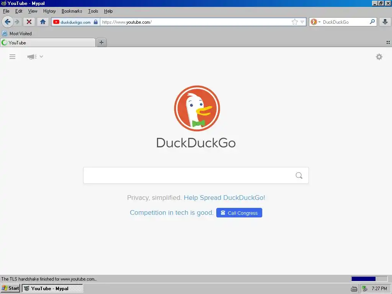This screenshot has height=294, width=392.
Task: Open the Windows Start menu
Action: (x=10, y=288)
